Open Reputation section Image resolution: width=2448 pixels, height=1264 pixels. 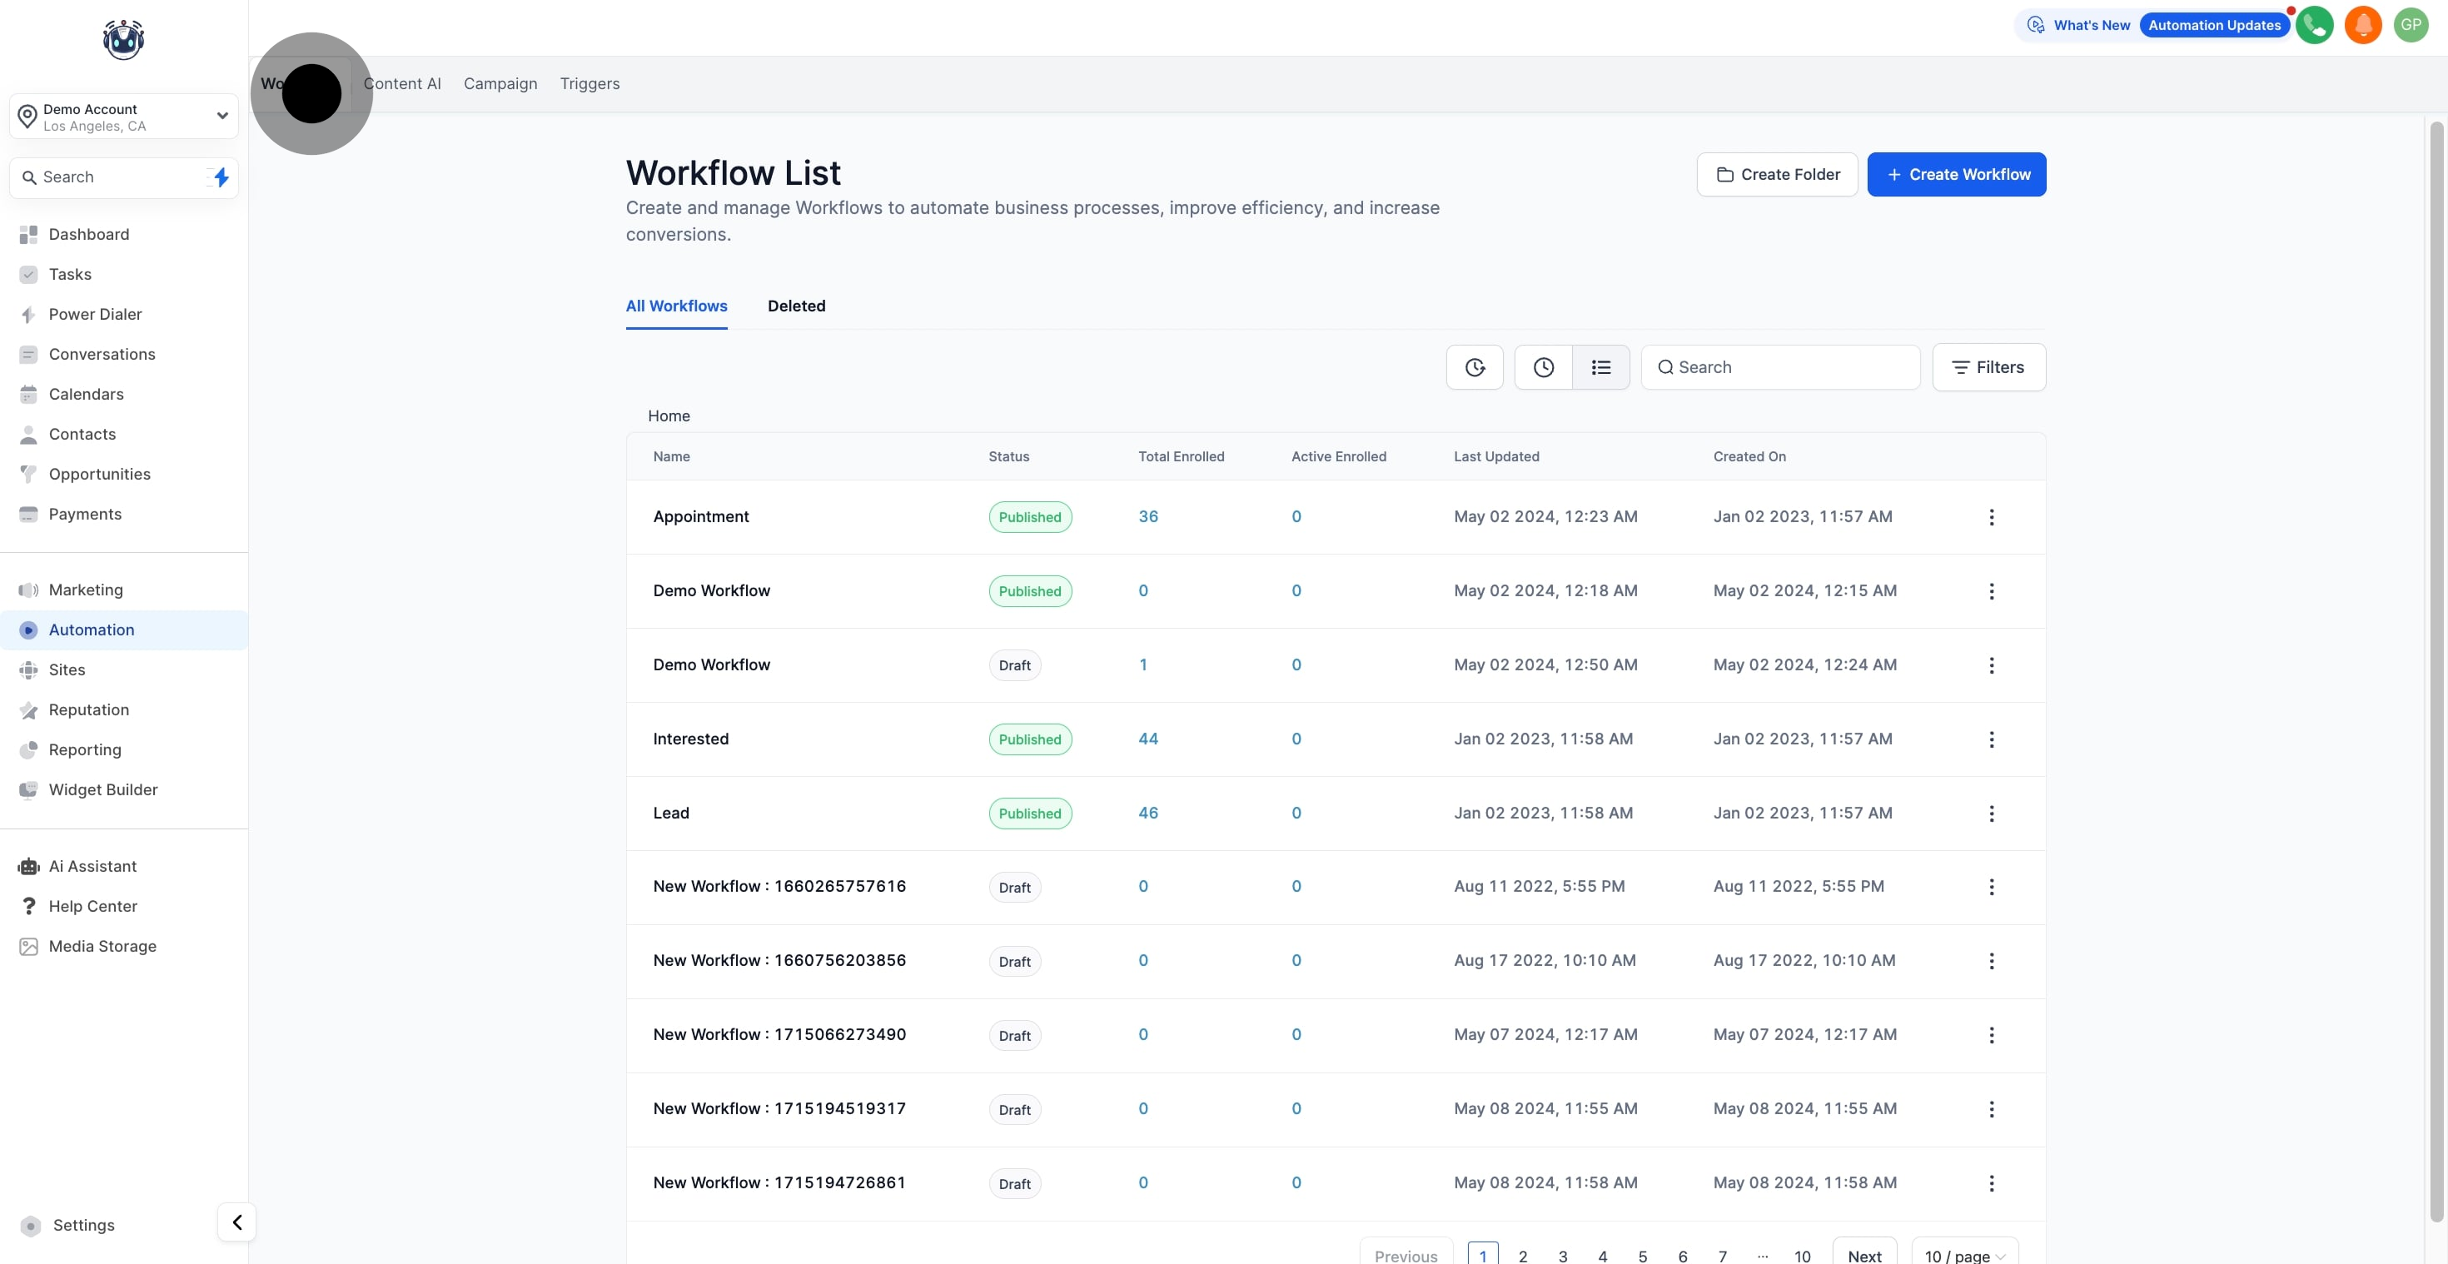(x=88, y=709)
